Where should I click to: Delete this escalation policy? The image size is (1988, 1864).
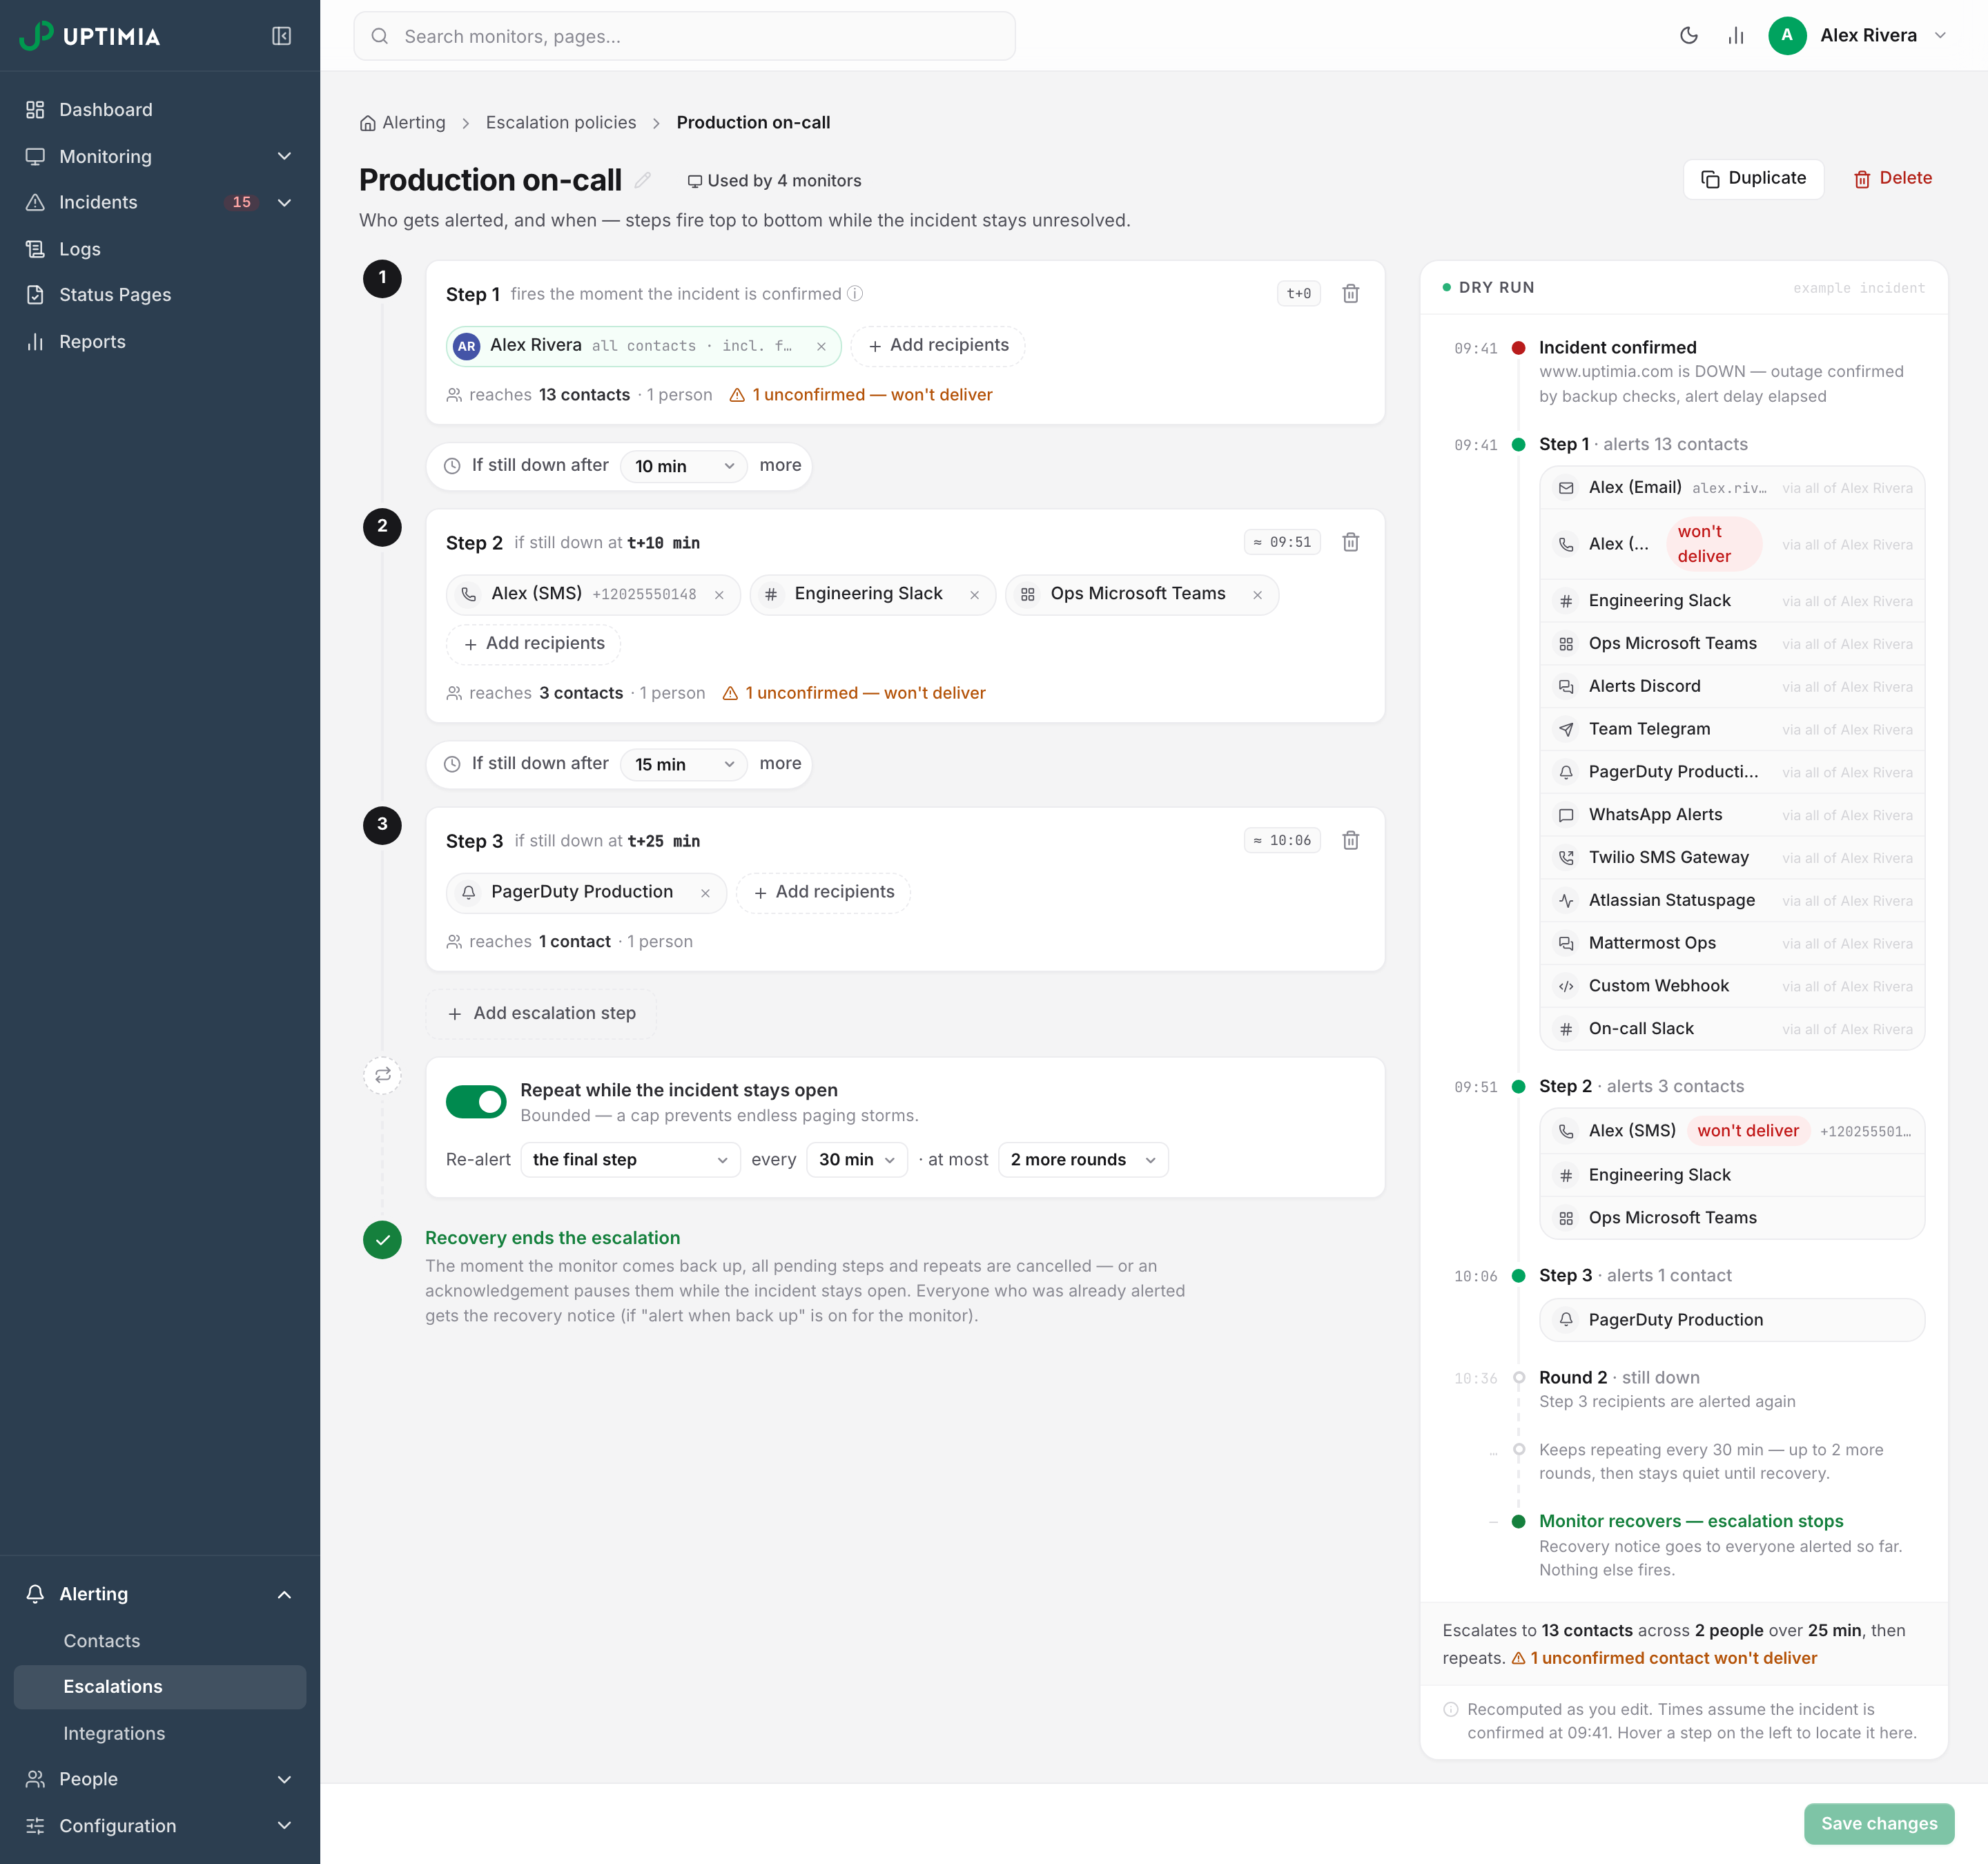pos(1892,179)
